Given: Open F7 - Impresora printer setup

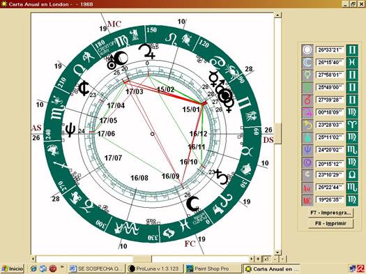Looking at the screenshot, I should click(330, 213).
